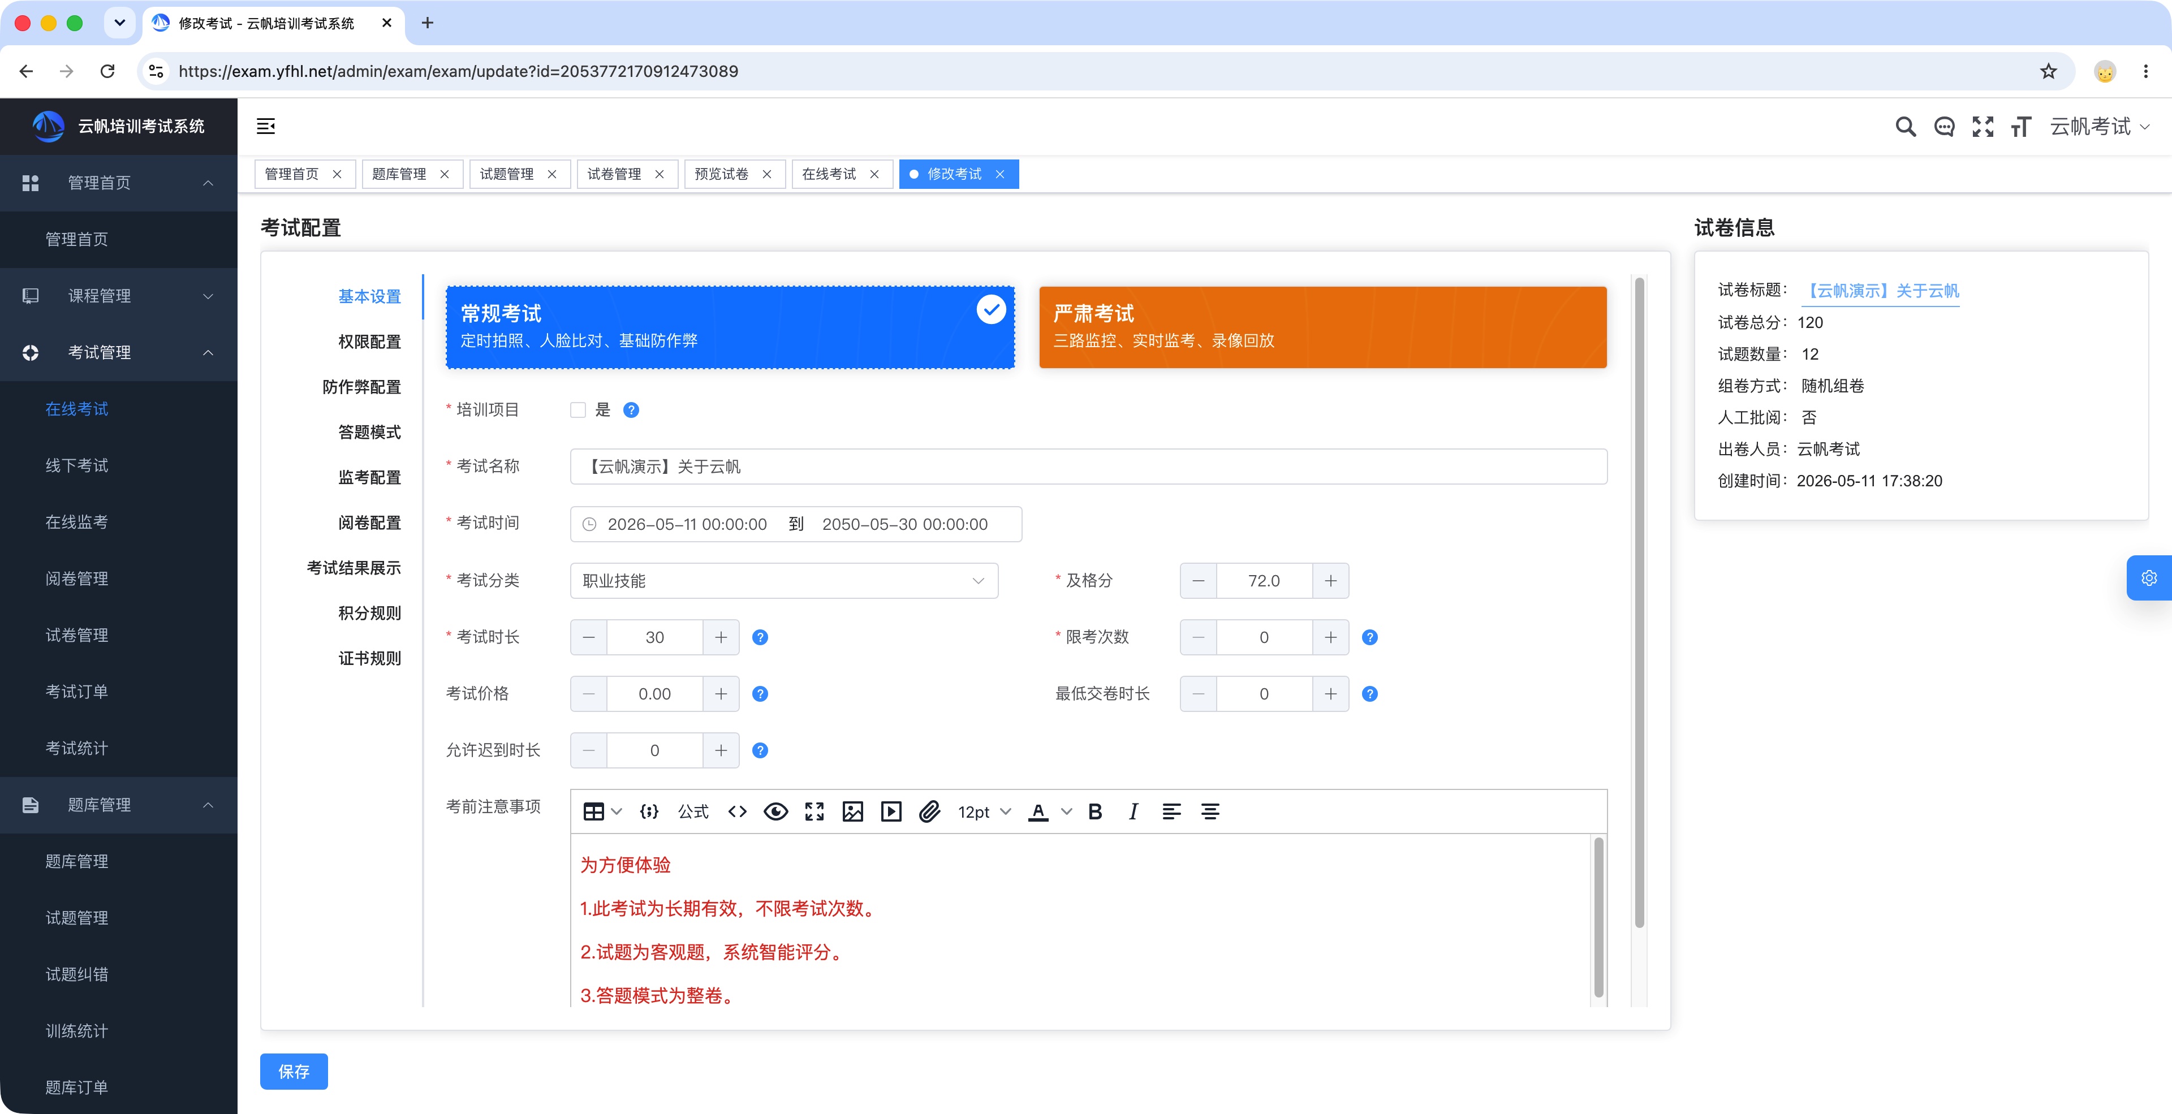Image resolution: width=2172 pixels, height=1114 pixels.
Task: Open 考试统计 in the sidebar
Action: point(77,748)
